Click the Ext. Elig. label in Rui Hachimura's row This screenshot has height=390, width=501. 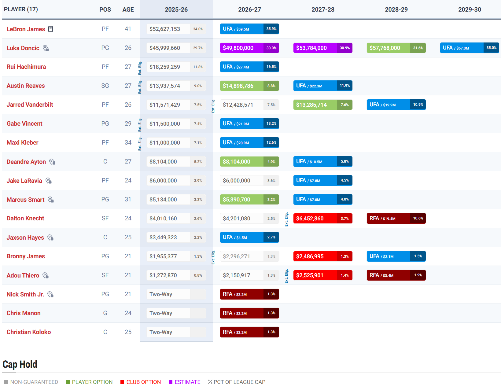[x=140, y=68]
